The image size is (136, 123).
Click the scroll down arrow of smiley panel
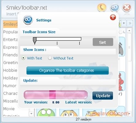(x=129, y=113)
